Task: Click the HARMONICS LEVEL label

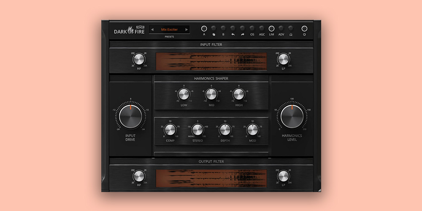Action: click(292, 138)
